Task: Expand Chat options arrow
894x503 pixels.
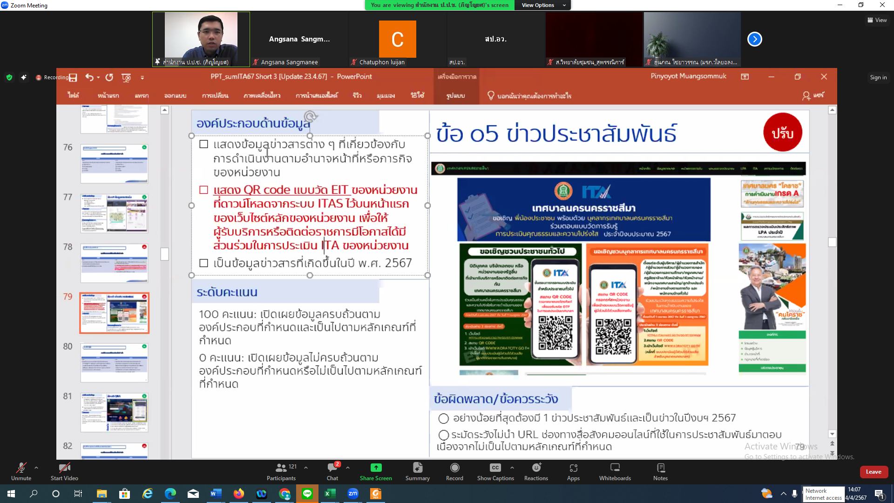Action: 348,468
